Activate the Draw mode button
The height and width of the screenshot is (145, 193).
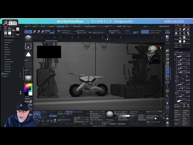[30, 32]
